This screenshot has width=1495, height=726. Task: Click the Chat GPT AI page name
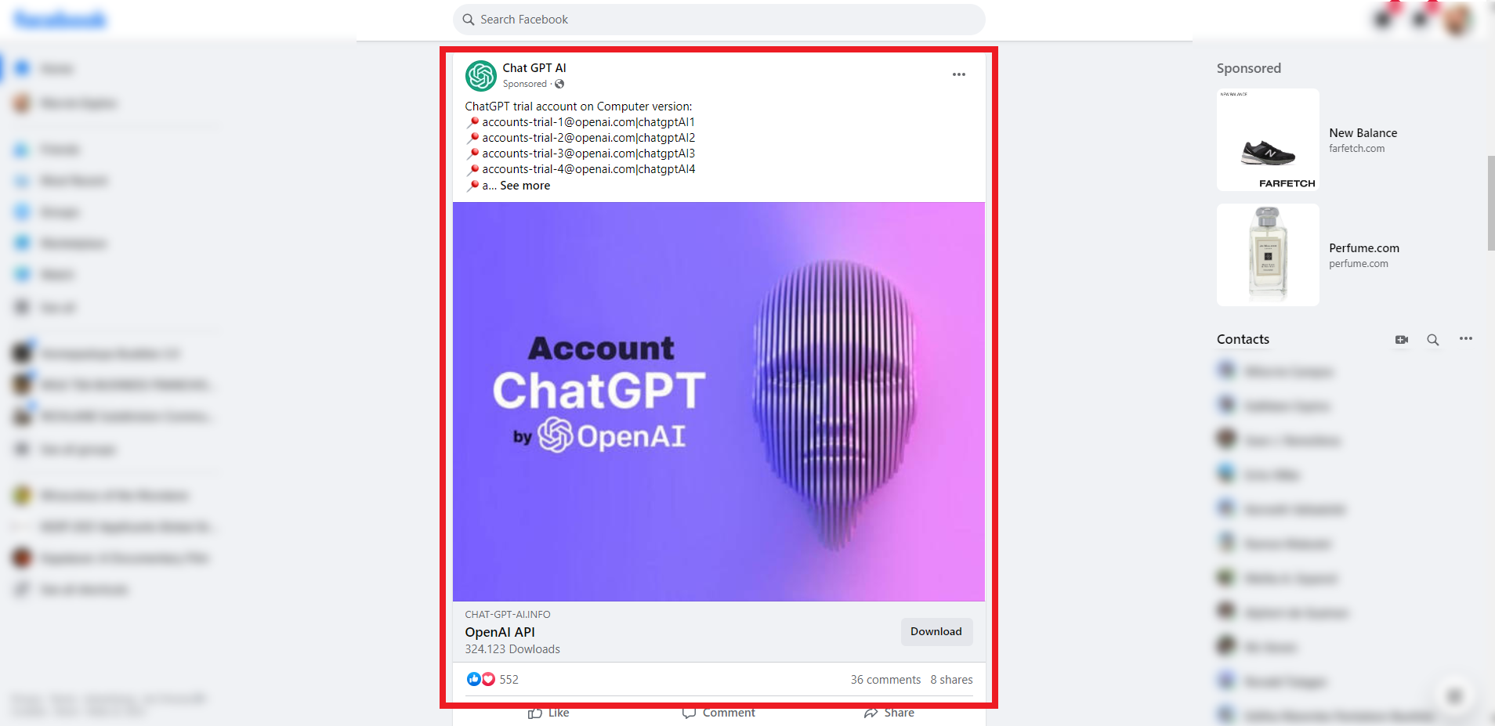tap(535, 67)
